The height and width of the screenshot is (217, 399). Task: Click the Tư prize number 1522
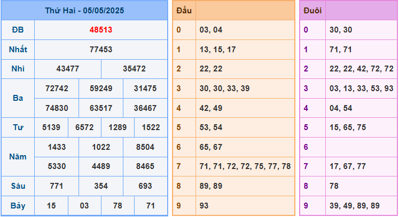coord(151,127)
